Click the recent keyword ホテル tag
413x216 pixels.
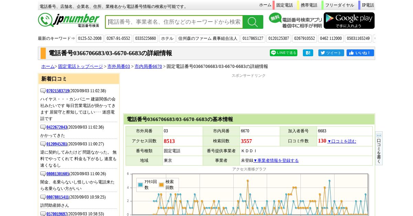click(167, 38)
